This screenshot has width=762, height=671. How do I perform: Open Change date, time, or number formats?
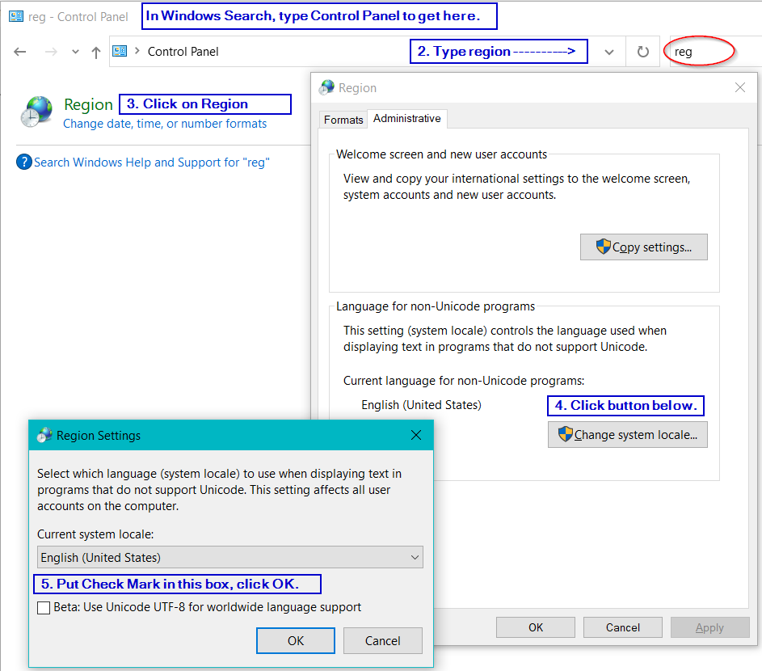pos(165,124)
